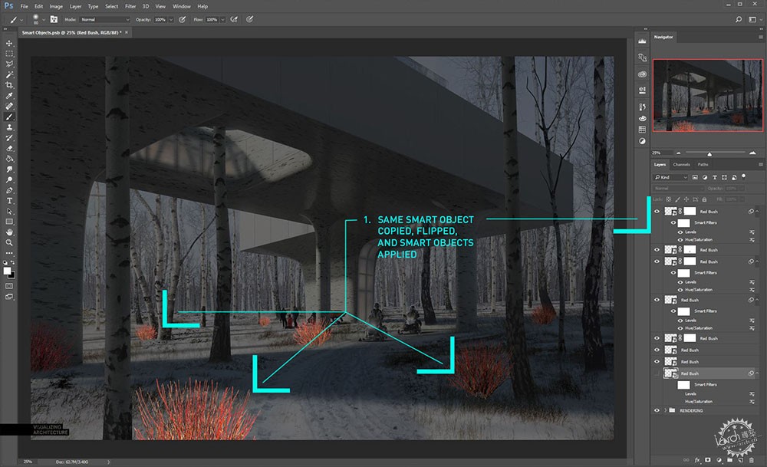767x467 pixels.
Task: Select the Hand tool
Action: tap(8, 232)
